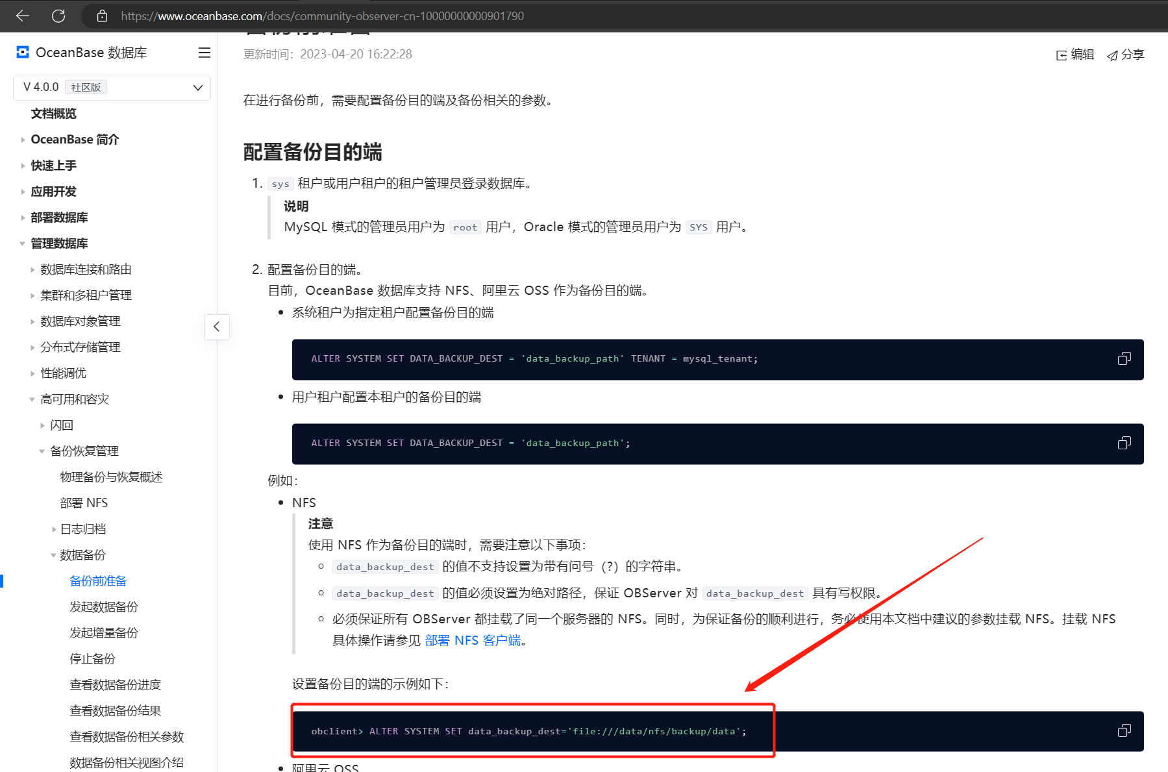1168x772 pixels.
Task: Open the V 4.0.0 version dropdown
Action: [x=112, y=88]
